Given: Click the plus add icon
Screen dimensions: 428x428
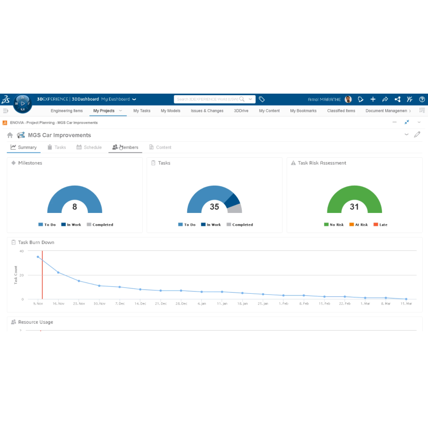Looking at the screenshot, I should 373,100.
